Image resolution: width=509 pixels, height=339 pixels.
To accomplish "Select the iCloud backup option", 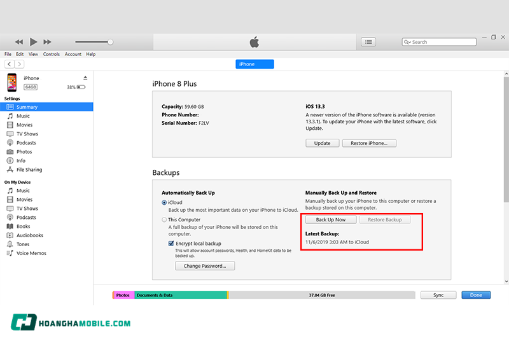I will (165, 202).
